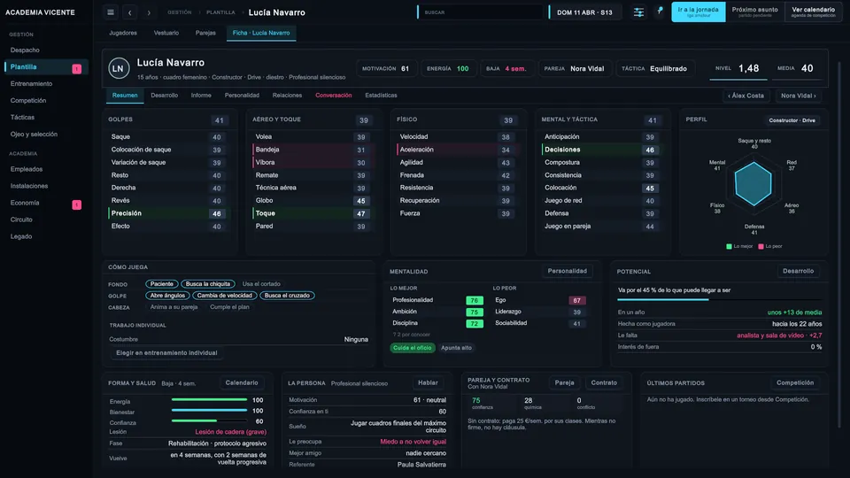850x478 pixels.
Task: Go to previous player Álex Costa
Action: pyautogui.click(x=746, y=96)
